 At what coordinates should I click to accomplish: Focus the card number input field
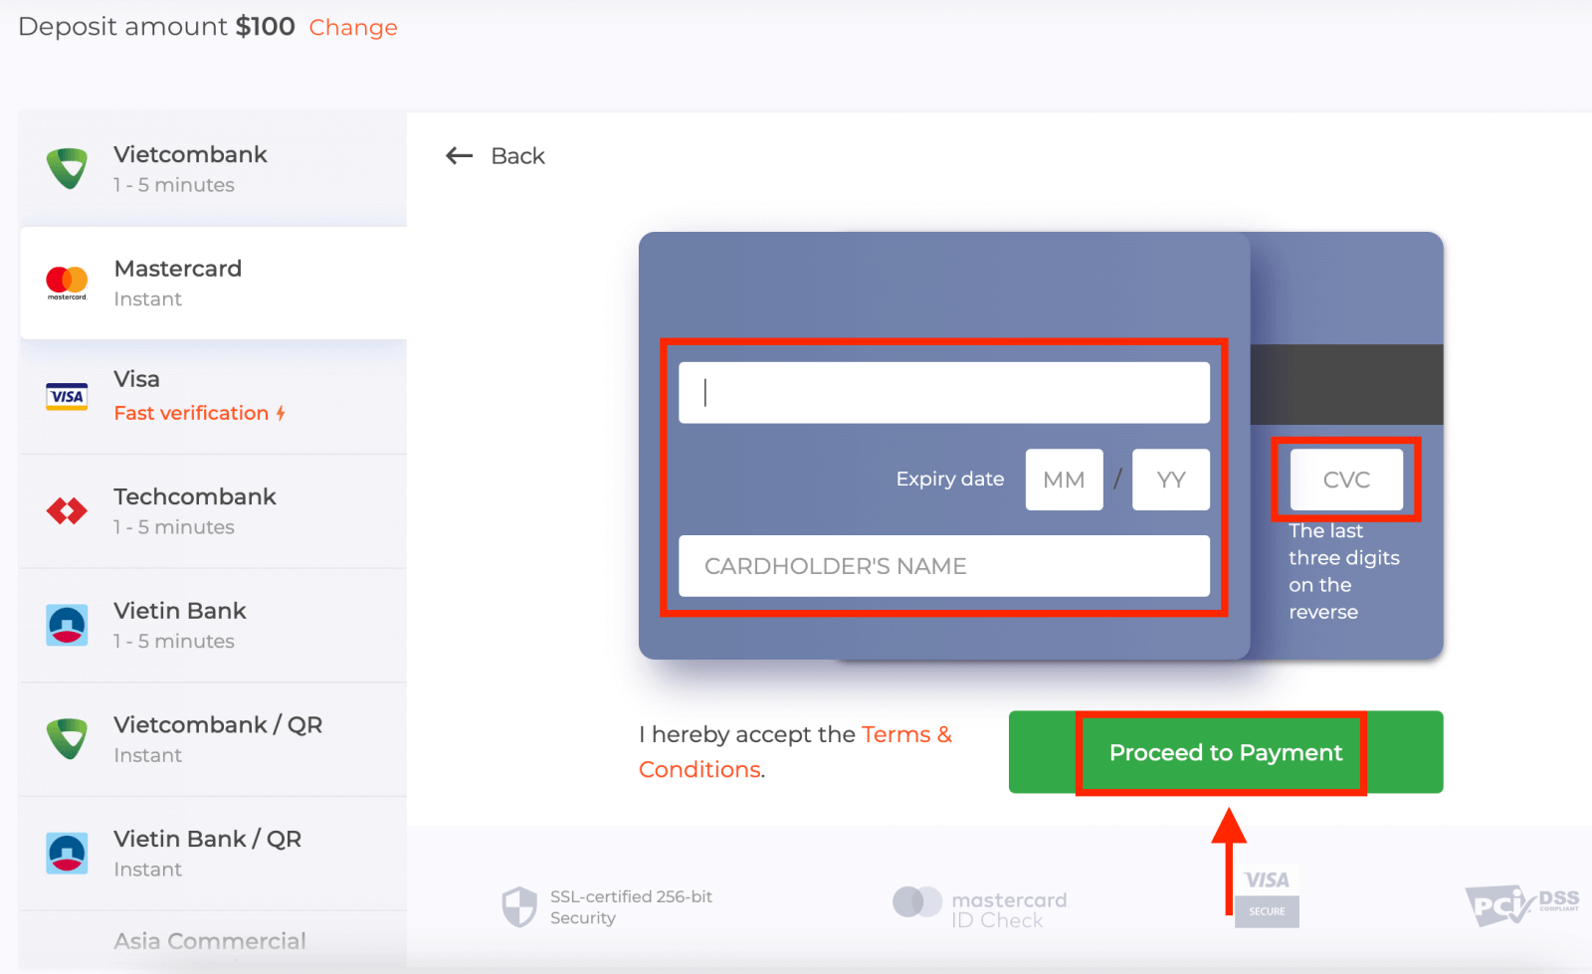pyautogui.click(x=943, y=393)
